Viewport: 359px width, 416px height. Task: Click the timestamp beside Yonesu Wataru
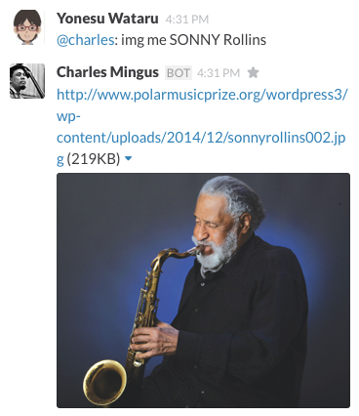click(x=187, y=20)
